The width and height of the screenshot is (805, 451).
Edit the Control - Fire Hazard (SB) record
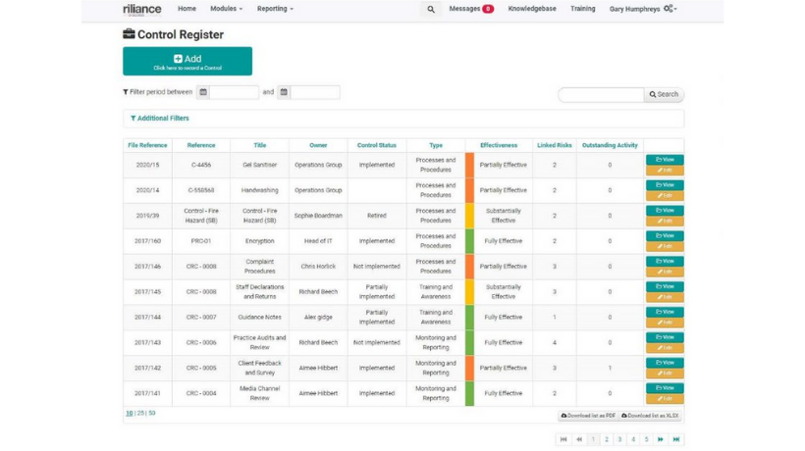[x=665, y=221]
